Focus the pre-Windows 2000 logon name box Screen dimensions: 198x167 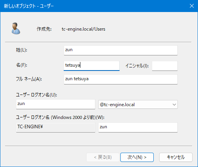pos(138,127)
